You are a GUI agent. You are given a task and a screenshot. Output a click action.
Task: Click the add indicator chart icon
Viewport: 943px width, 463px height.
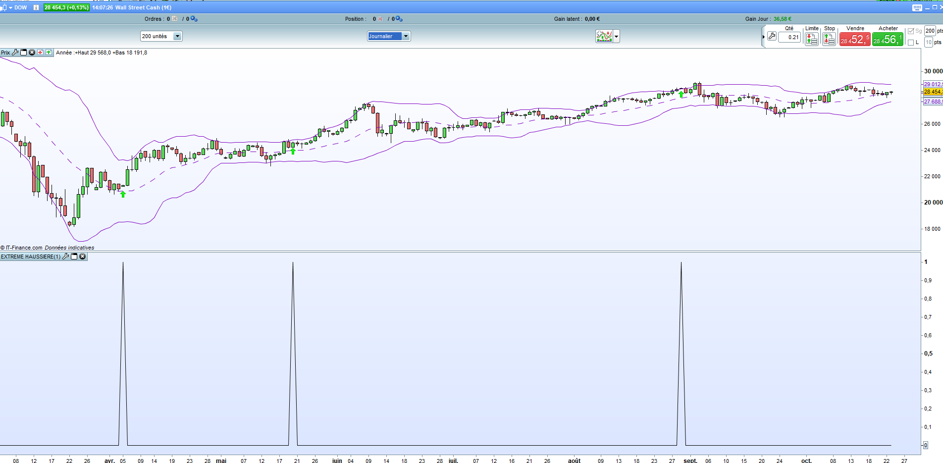[x=604, y=36]
